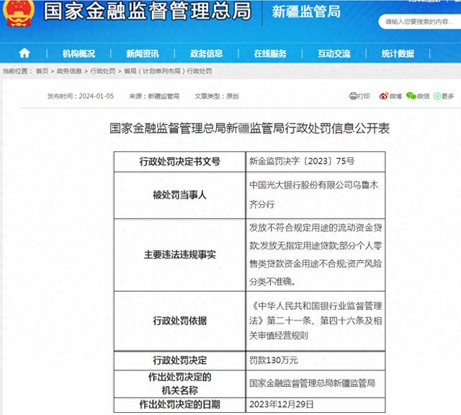Click the national emblem logo
461x415 pixels.
pyautogui.click(x=18, y=13)
